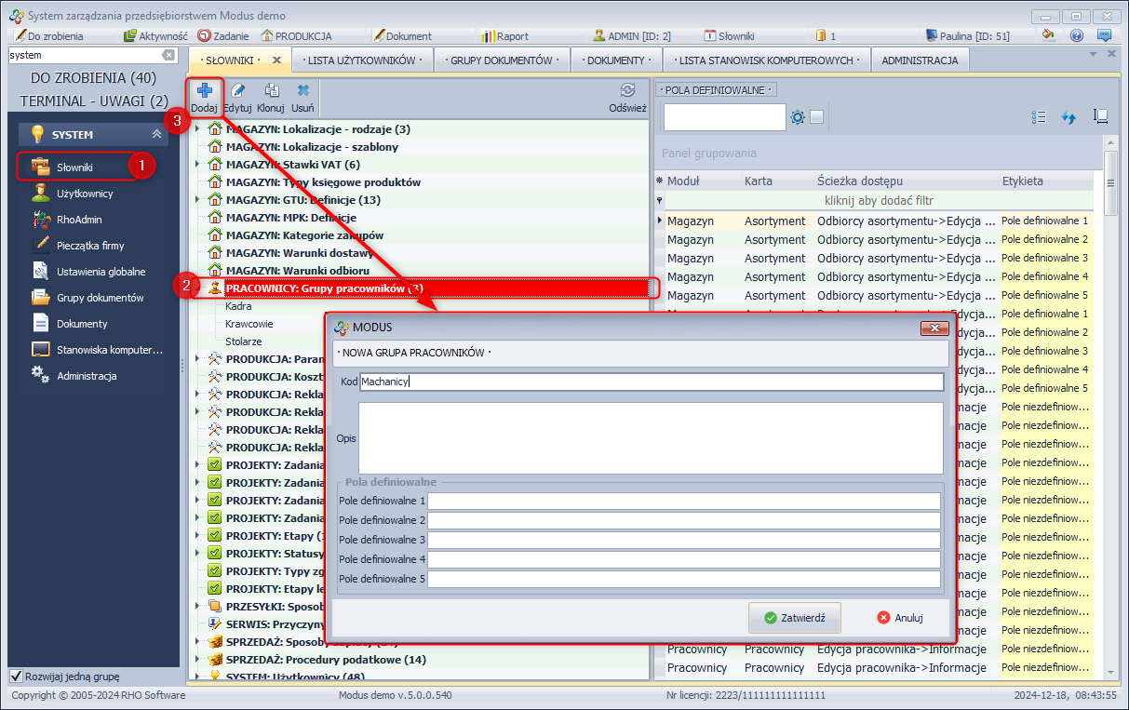Image resolution: width=1129 pixels, height=710 pixels.
Task: Tick the checkbox beside the gear icon
Action: 816,117
